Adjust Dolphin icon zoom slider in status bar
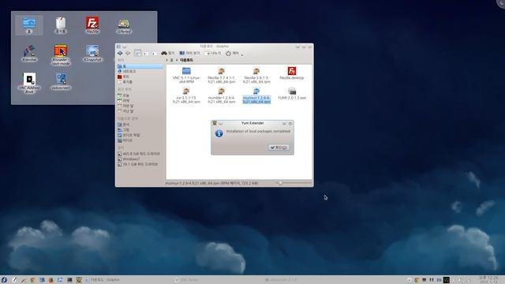Image resolution: width=505 pixels, height=284 pixels. tap(294, 183)
